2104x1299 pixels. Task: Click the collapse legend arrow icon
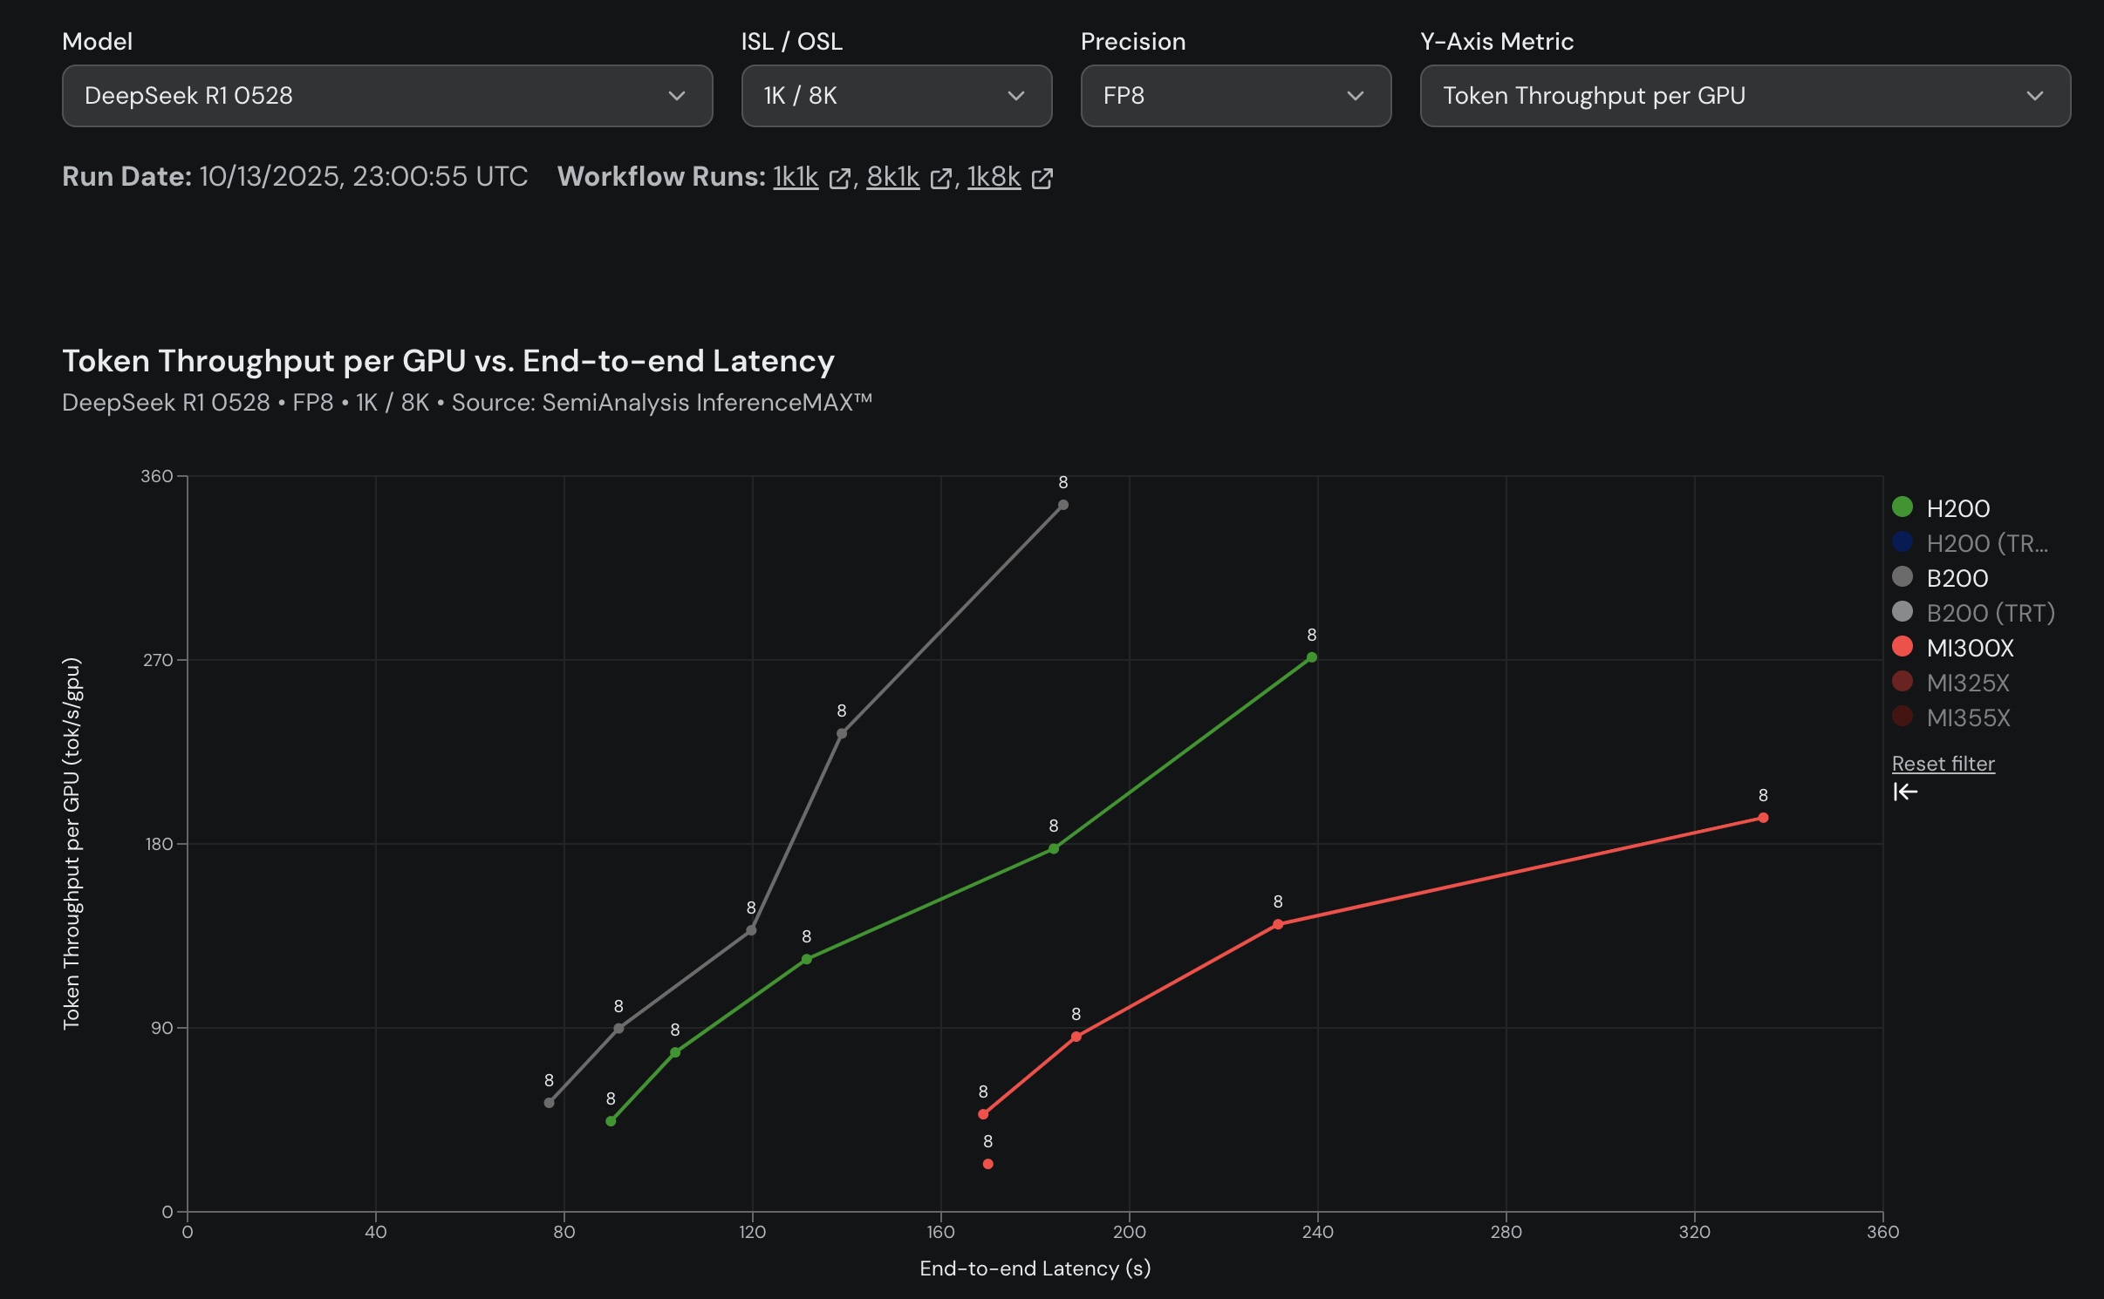(1905, 792)
